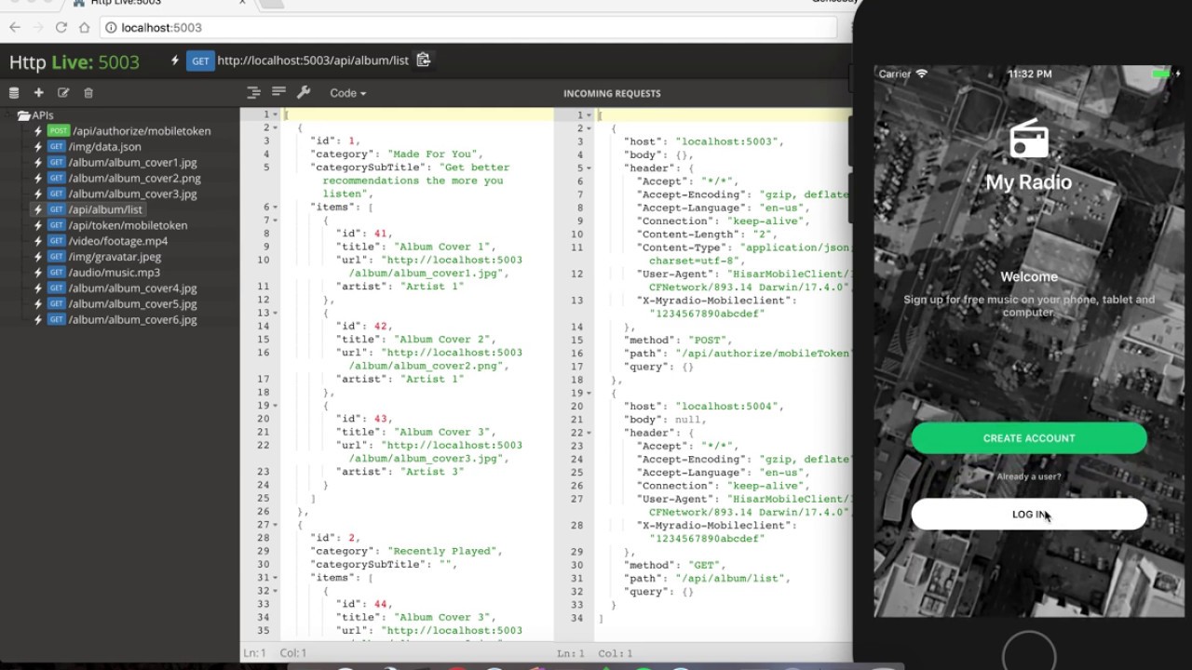Click INCOMING REQUESTS heading
This screenshot has height=670, width=1192.
(x=612, y=93)
